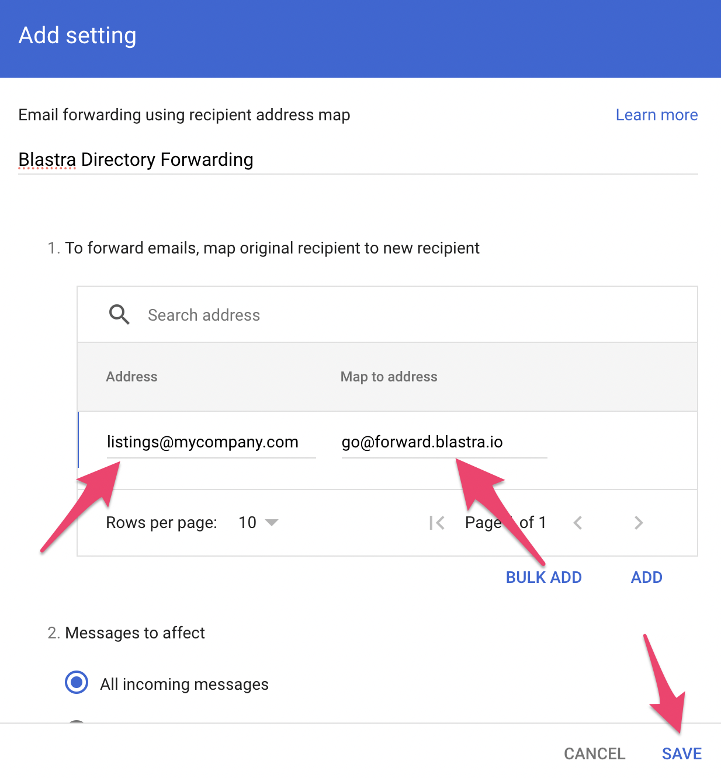Select the radio option below All incoming messages
The width and height of the screenshot is (721, 778).
[x=77, y=723]
